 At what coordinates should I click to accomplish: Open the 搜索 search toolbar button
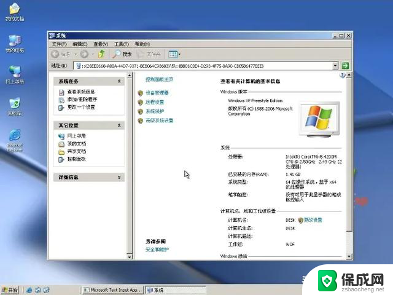coord(122,54)
